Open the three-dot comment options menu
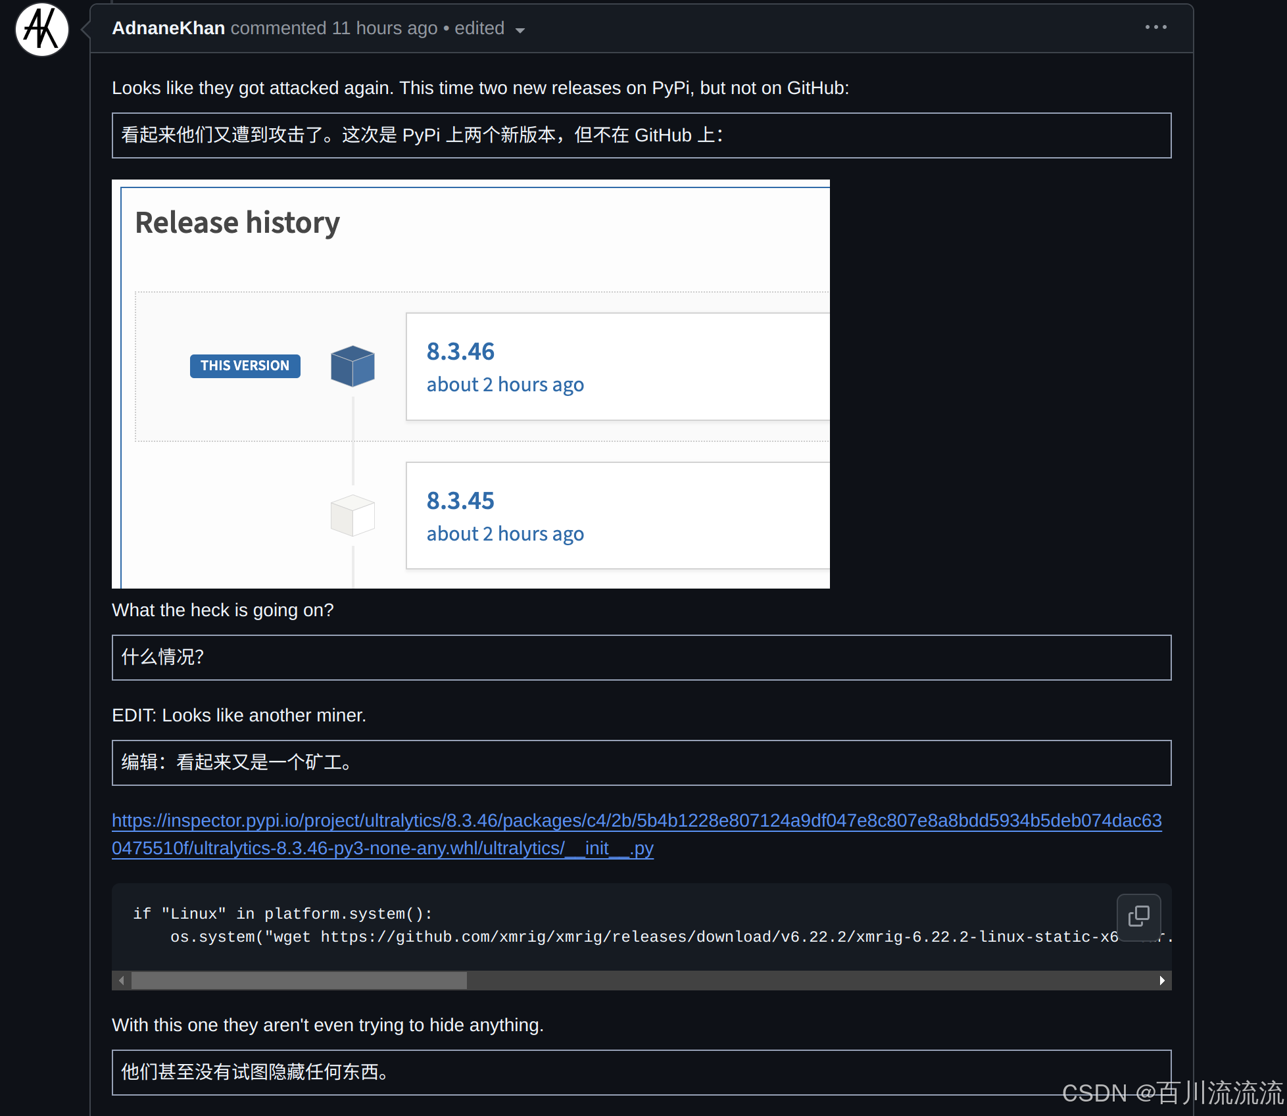Screen dimensions: 1287x1116 [x=1155, y=28]
